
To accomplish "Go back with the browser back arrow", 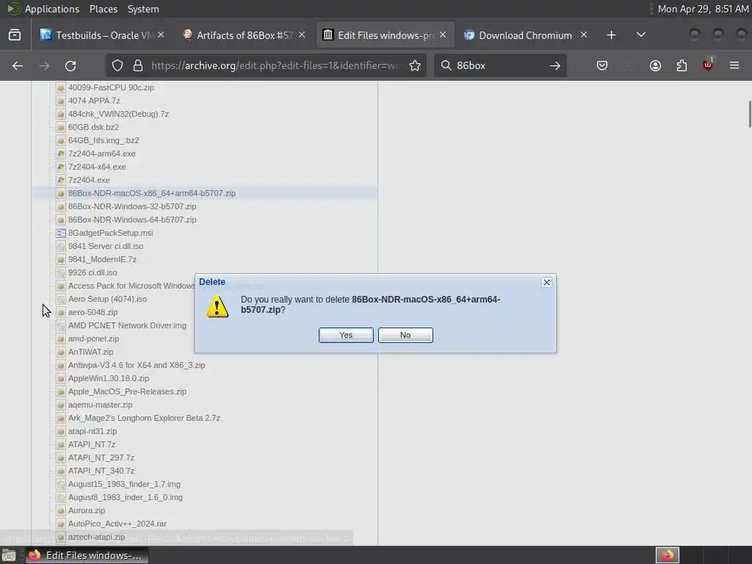I will [x=18, y=65].
